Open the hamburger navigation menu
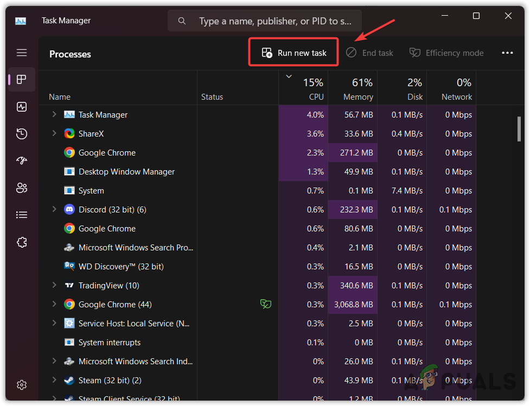Viewport: 530px width, 406px height. tap(22, 53)
